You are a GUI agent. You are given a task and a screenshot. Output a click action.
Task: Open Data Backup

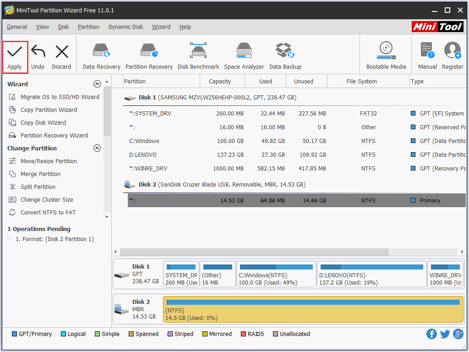pyautogui.click(x=285, y=56)
